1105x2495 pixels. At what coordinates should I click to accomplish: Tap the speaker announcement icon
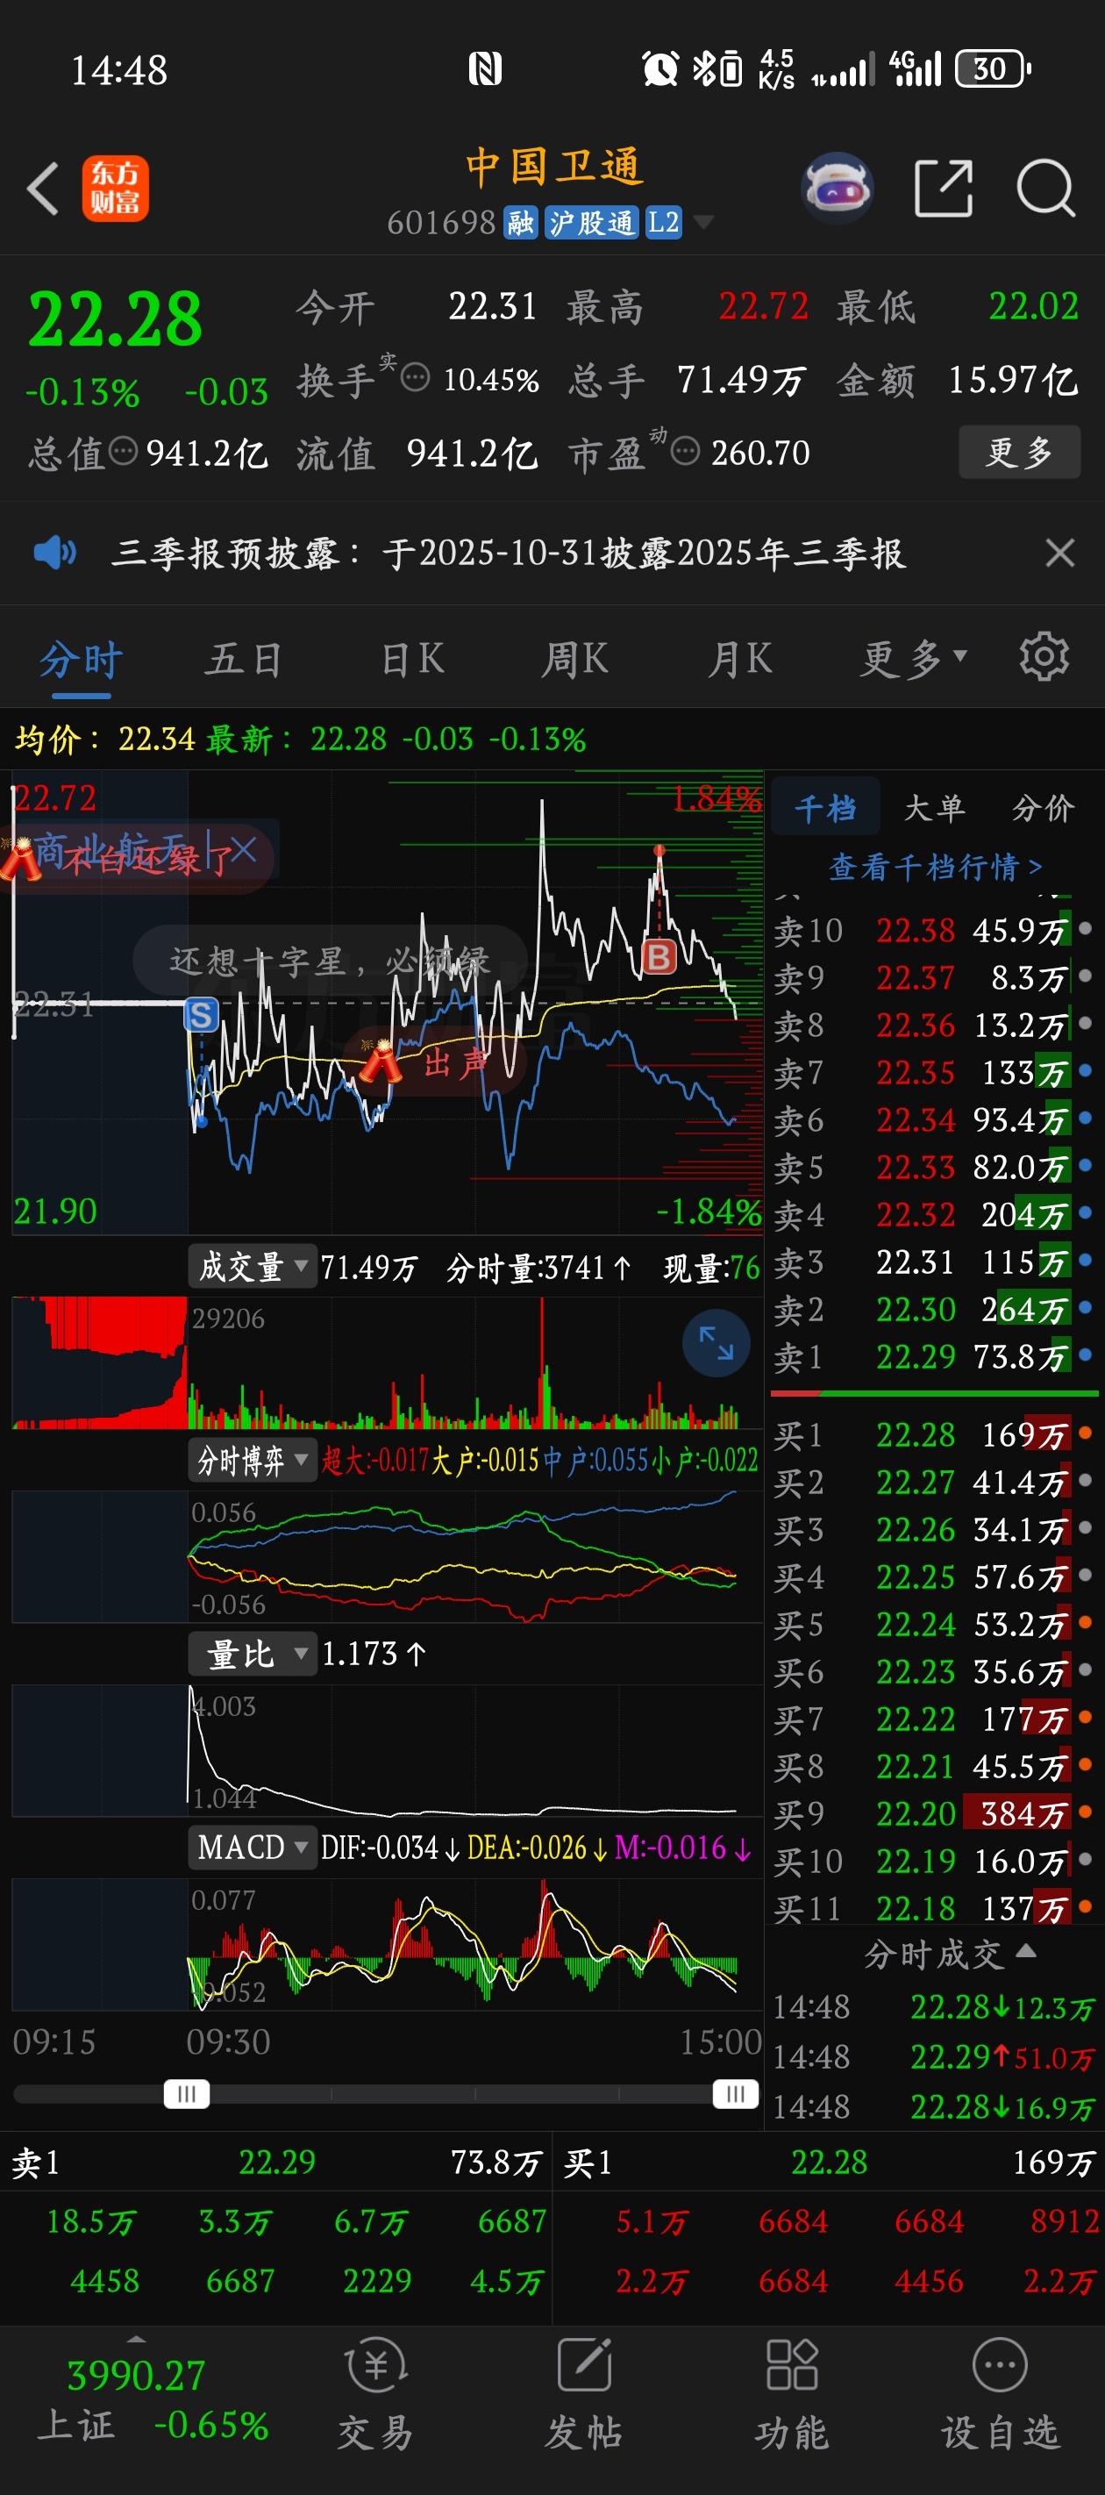(54, 552)
